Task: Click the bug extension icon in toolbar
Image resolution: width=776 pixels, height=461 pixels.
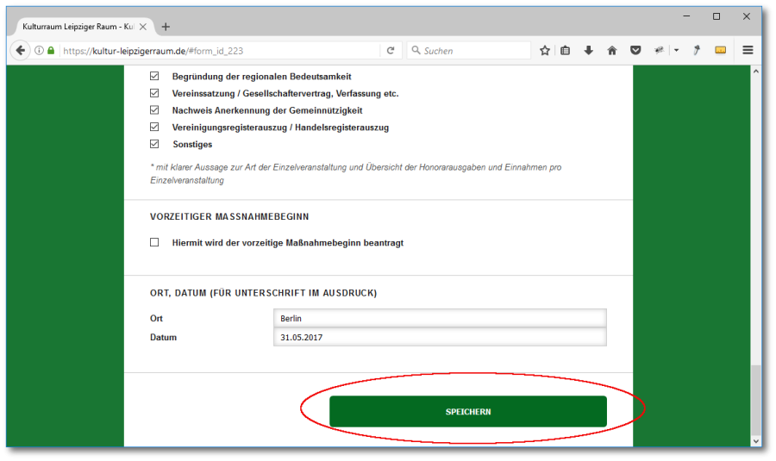Action: (x=660, y=51)
